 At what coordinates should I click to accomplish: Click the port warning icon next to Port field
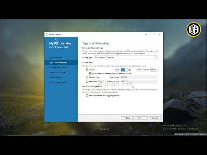click(129, 70)
